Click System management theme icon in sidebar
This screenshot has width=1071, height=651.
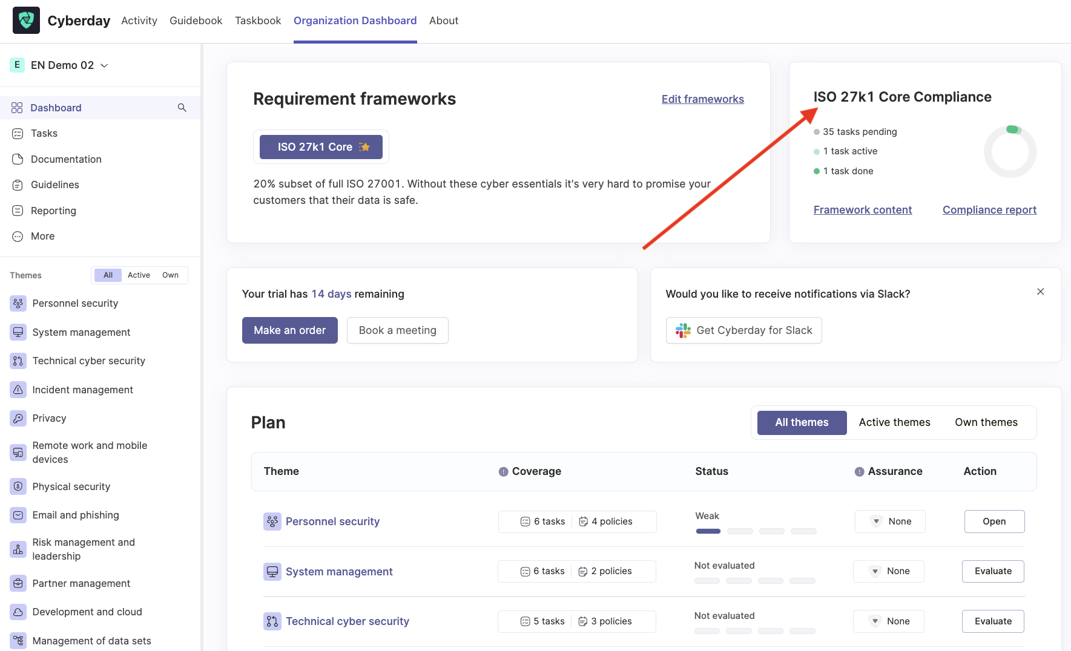[x=18, y=332]
